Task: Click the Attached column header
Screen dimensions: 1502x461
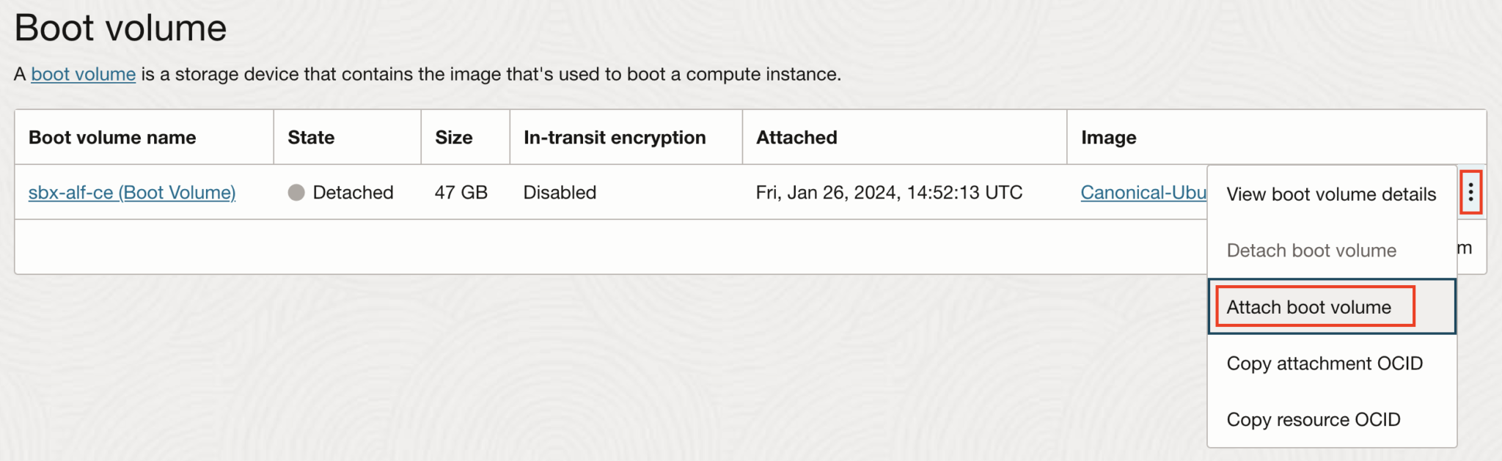Action: coord(796,138)
